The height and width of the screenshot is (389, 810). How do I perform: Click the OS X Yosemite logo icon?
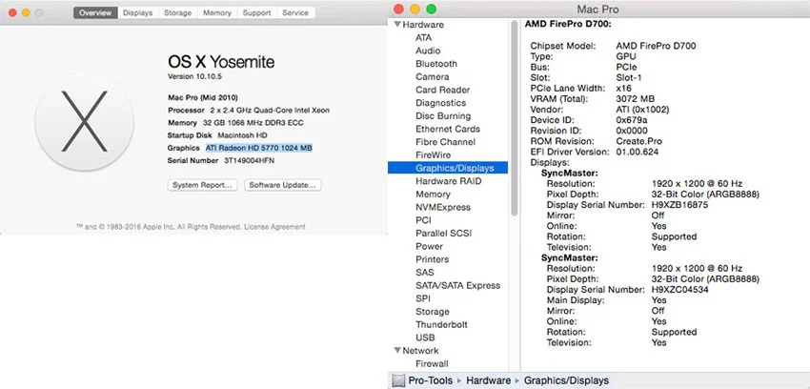pyautogui.click(x=84, y=121)
